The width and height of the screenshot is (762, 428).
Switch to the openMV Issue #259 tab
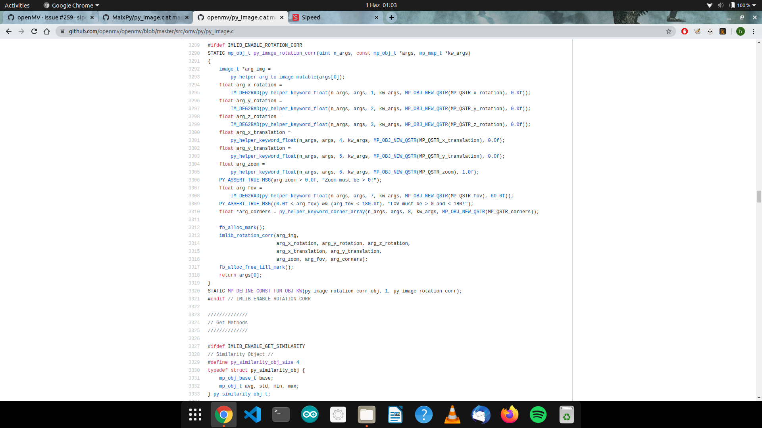pyautogui.click(x=48, y=17)
